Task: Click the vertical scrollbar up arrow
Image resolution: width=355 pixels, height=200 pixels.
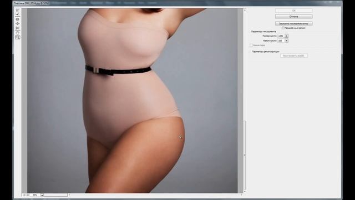Action: pyautogui.click(x=245, y=10)
